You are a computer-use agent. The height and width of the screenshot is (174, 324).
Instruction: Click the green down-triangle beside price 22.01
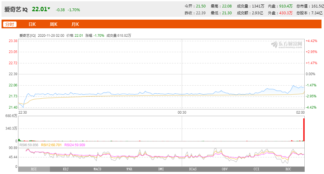point(49,8)
